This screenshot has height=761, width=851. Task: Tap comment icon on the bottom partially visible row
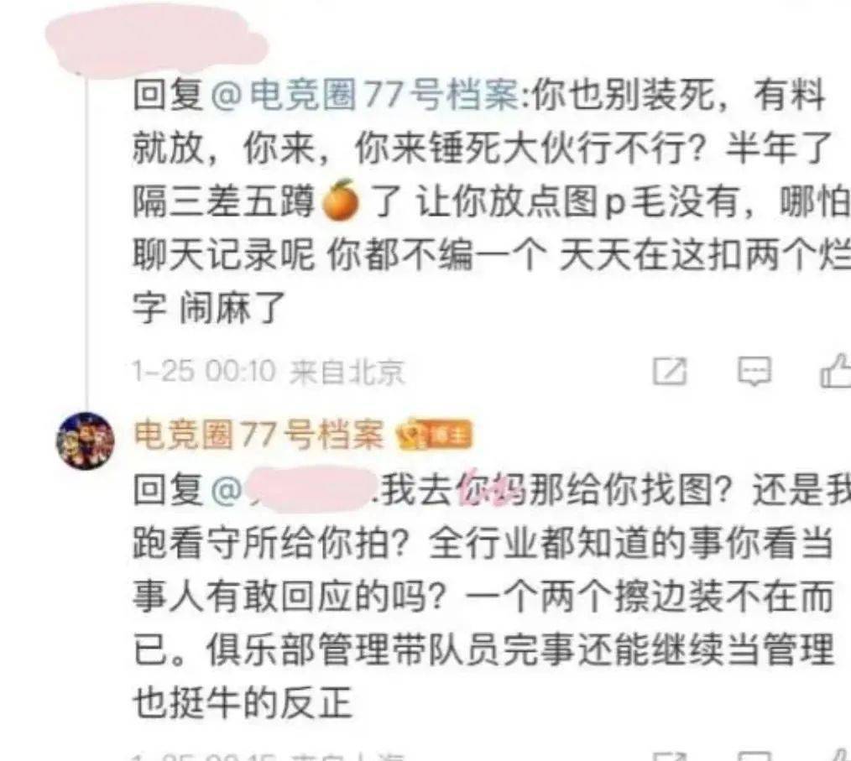[x=754, y=757]
